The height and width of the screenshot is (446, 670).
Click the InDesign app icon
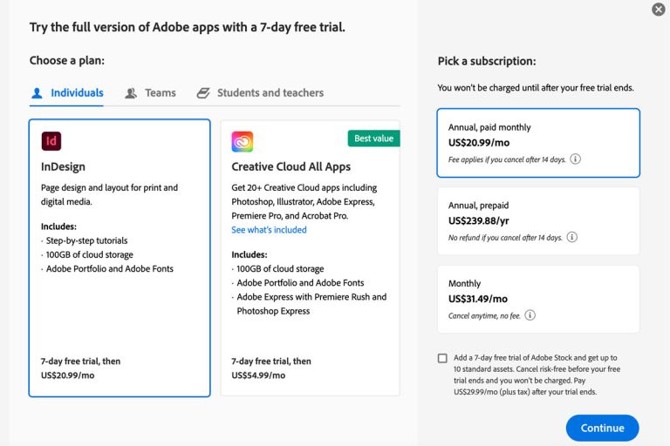click(x=51, y=141)
